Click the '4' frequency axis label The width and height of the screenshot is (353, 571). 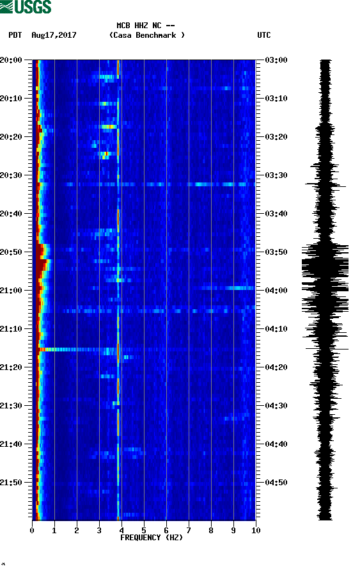122,531
